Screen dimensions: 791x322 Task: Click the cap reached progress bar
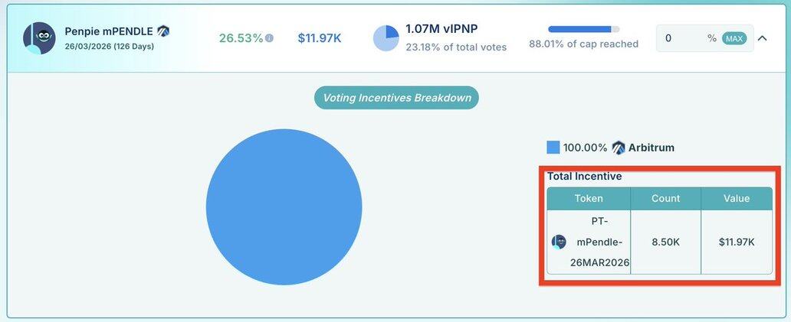pyautogui.click(x=584, y=29)
